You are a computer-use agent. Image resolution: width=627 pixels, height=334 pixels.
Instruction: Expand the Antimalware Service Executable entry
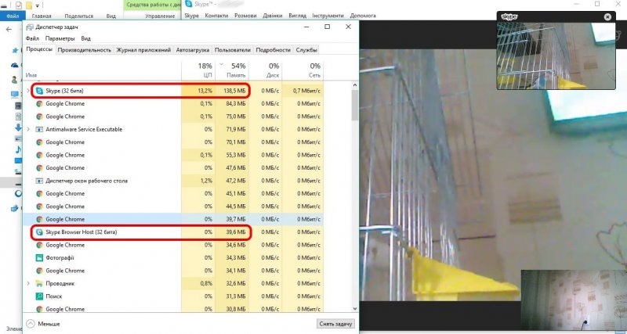click(29, 129)
